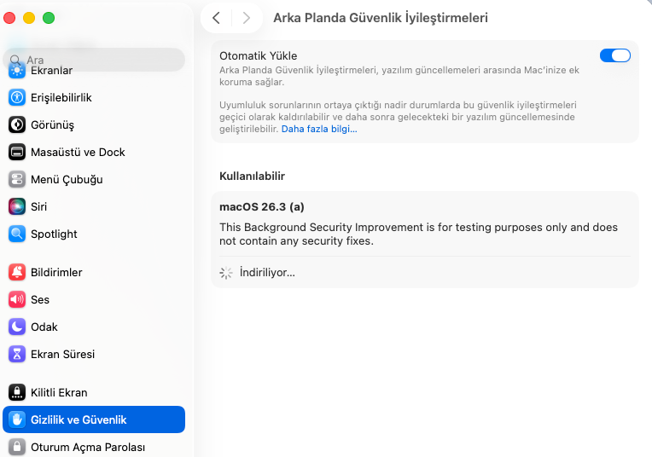Open the Siri settings icon
Image resolution: width=652 pixels, height=457 pixels.
17,206
